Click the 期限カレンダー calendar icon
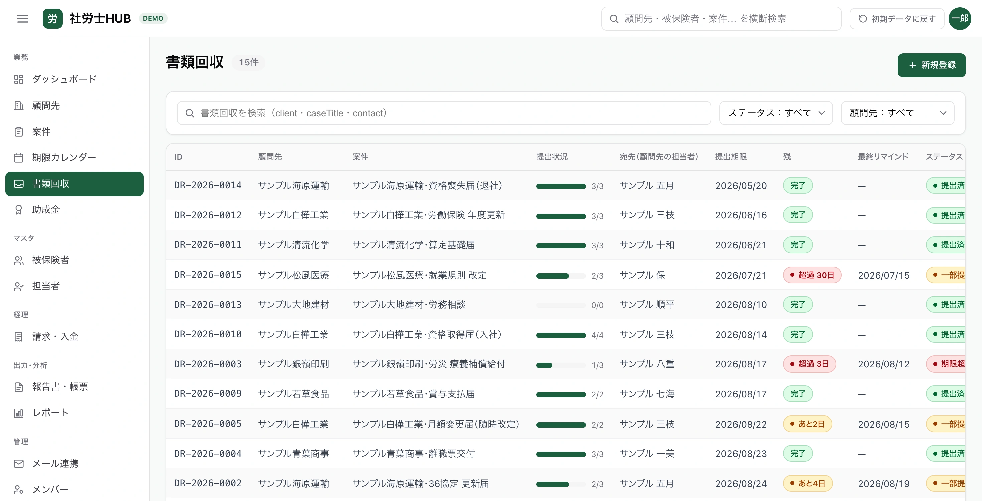Image resolution: width=982 pixels, height=501 pixels. click(19, 157)
